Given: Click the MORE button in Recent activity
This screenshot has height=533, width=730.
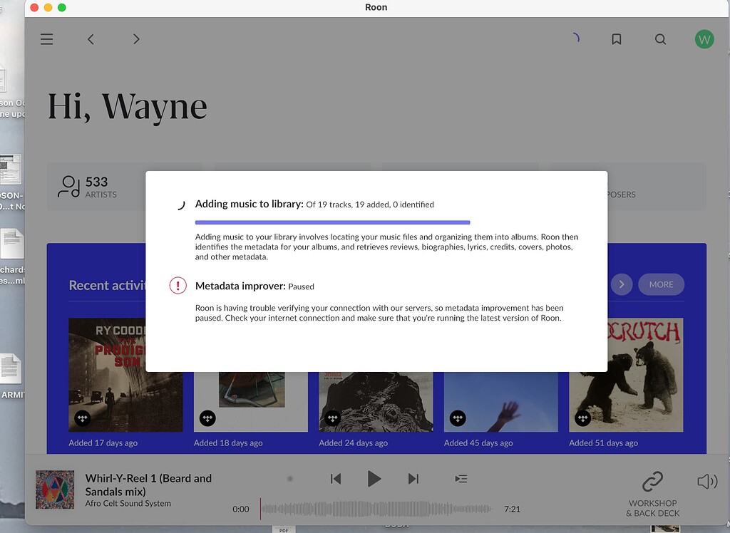Looking at the screenshot, I should (x=661, y=284).
